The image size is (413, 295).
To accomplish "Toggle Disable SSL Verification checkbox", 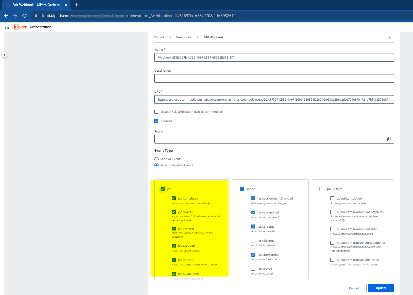I will click(x=156, y=112).
